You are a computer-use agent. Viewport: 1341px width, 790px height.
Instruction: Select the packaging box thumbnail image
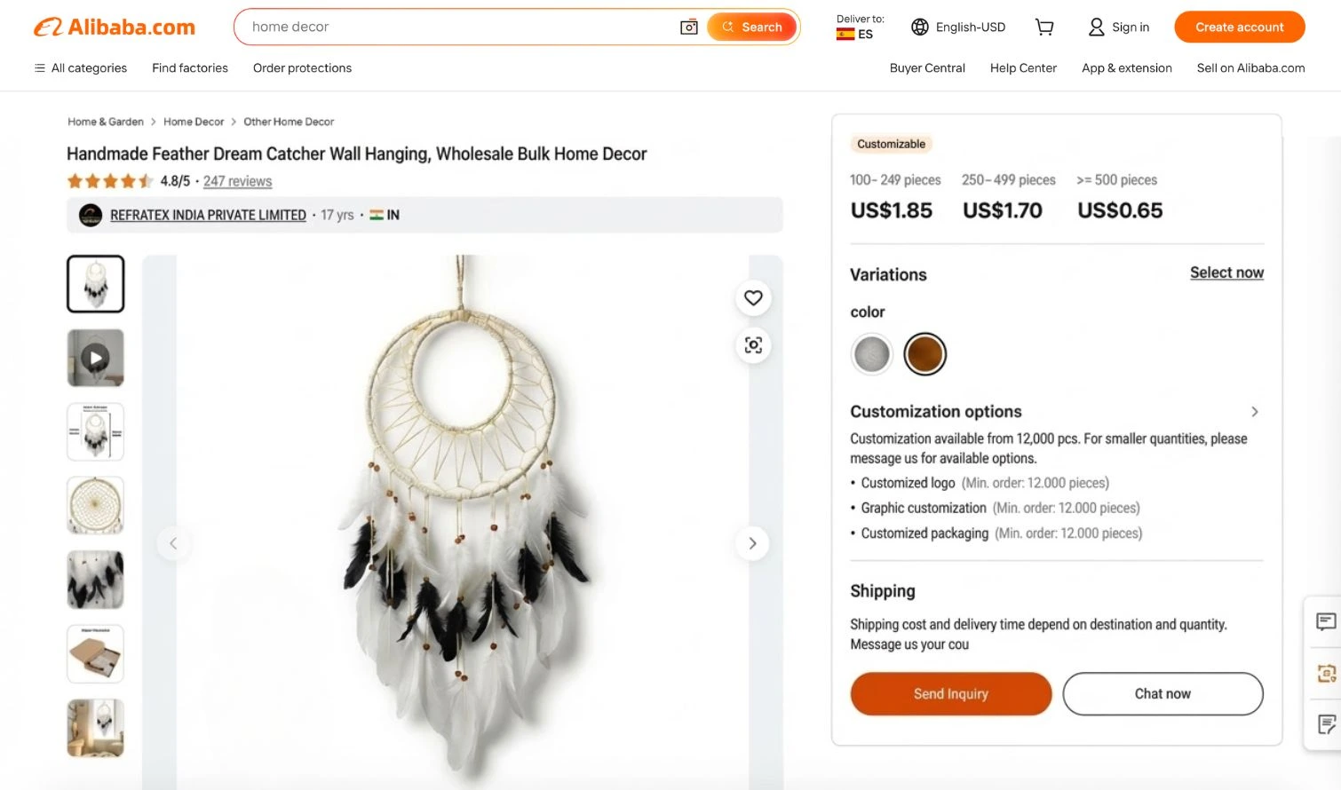tap(96, 653)
